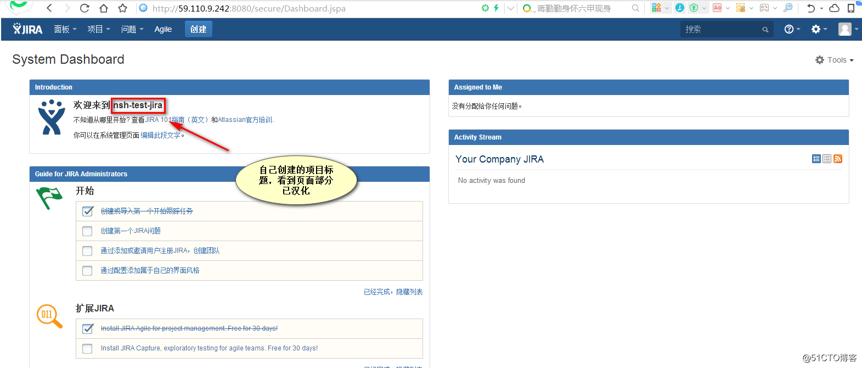Click the blue round extension icon

[680, 8]
